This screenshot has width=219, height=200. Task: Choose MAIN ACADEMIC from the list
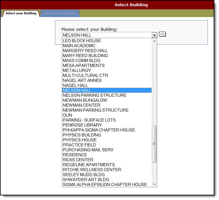79,46
